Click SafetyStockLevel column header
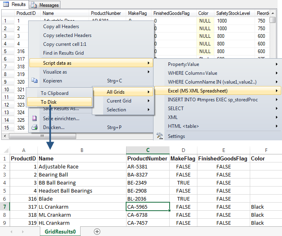Image resolution: width=282 pixels, height=236 pixels. 234,13
